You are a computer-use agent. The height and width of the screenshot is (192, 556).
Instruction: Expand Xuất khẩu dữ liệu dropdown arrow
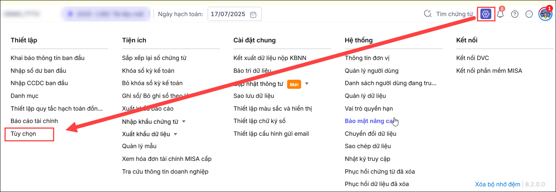pyautogui.click(x=176, y=134)
